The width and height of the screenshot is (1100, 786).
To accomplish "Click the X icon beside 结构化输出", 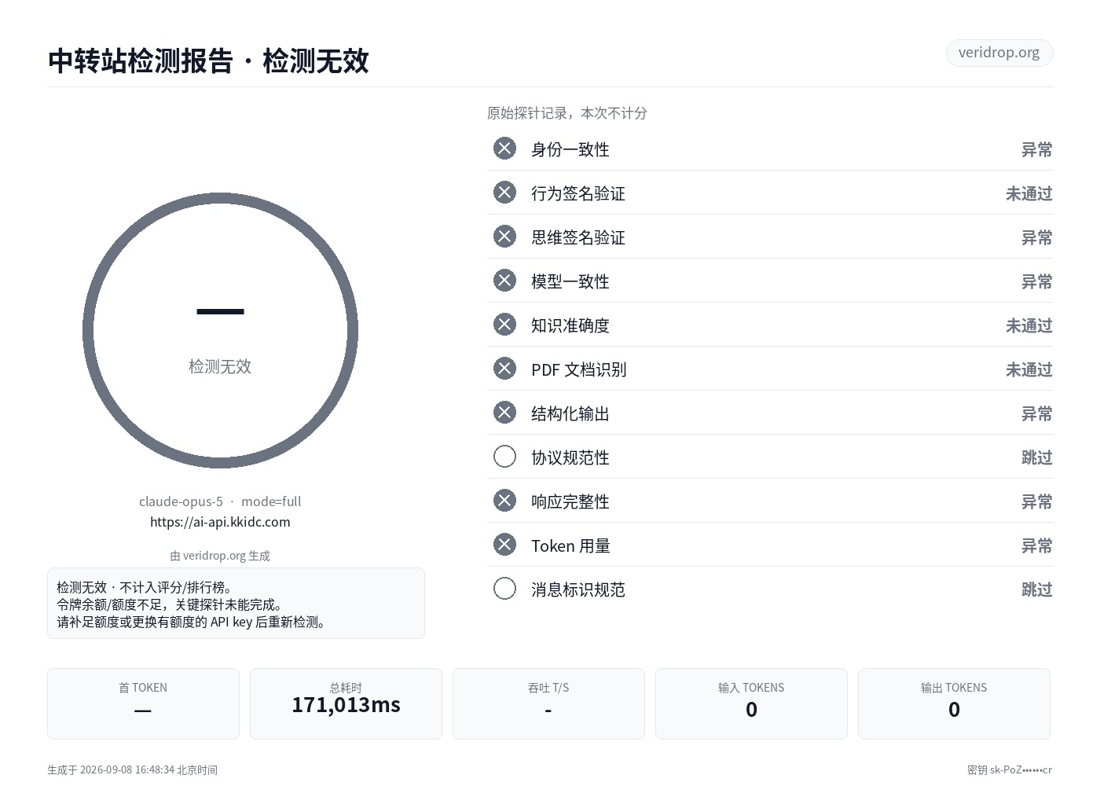I will 504,413.
